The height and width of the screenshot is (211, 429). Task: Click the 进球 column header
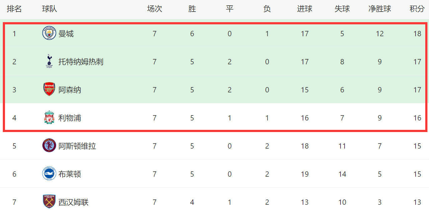(x=305, y=9)
